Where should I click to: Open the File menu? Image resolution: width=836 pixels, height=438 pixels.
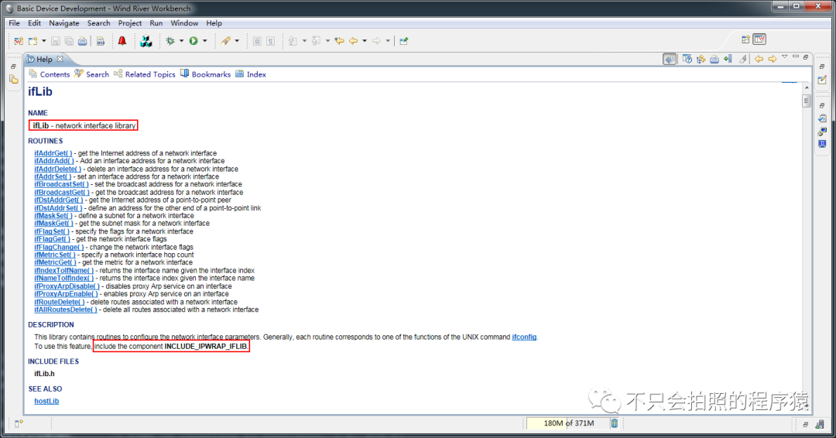click(15, 23)
